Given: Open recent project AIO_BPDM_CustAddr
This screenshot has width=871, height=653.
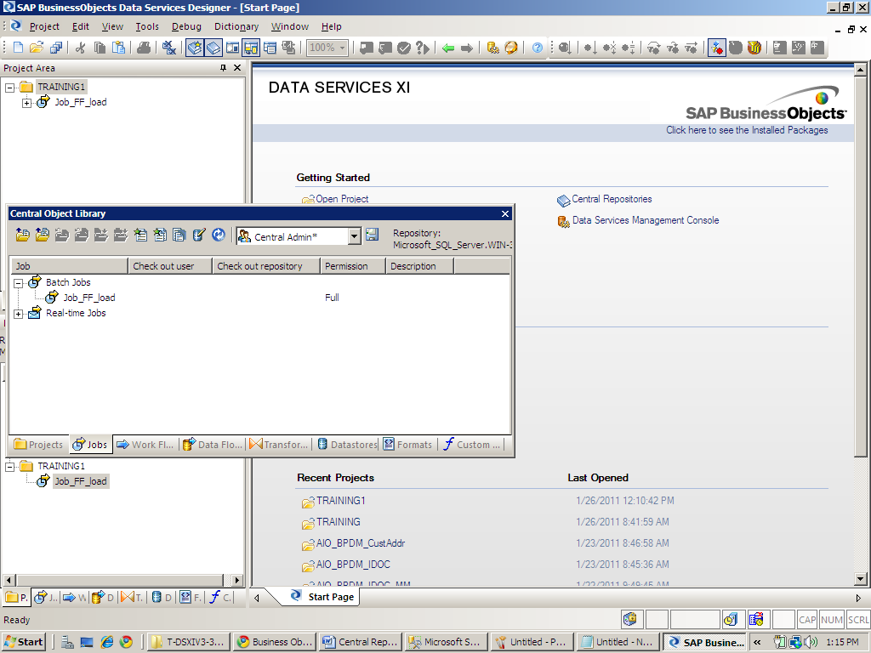Looking at the screenshot, I should (x=361, y=543).
